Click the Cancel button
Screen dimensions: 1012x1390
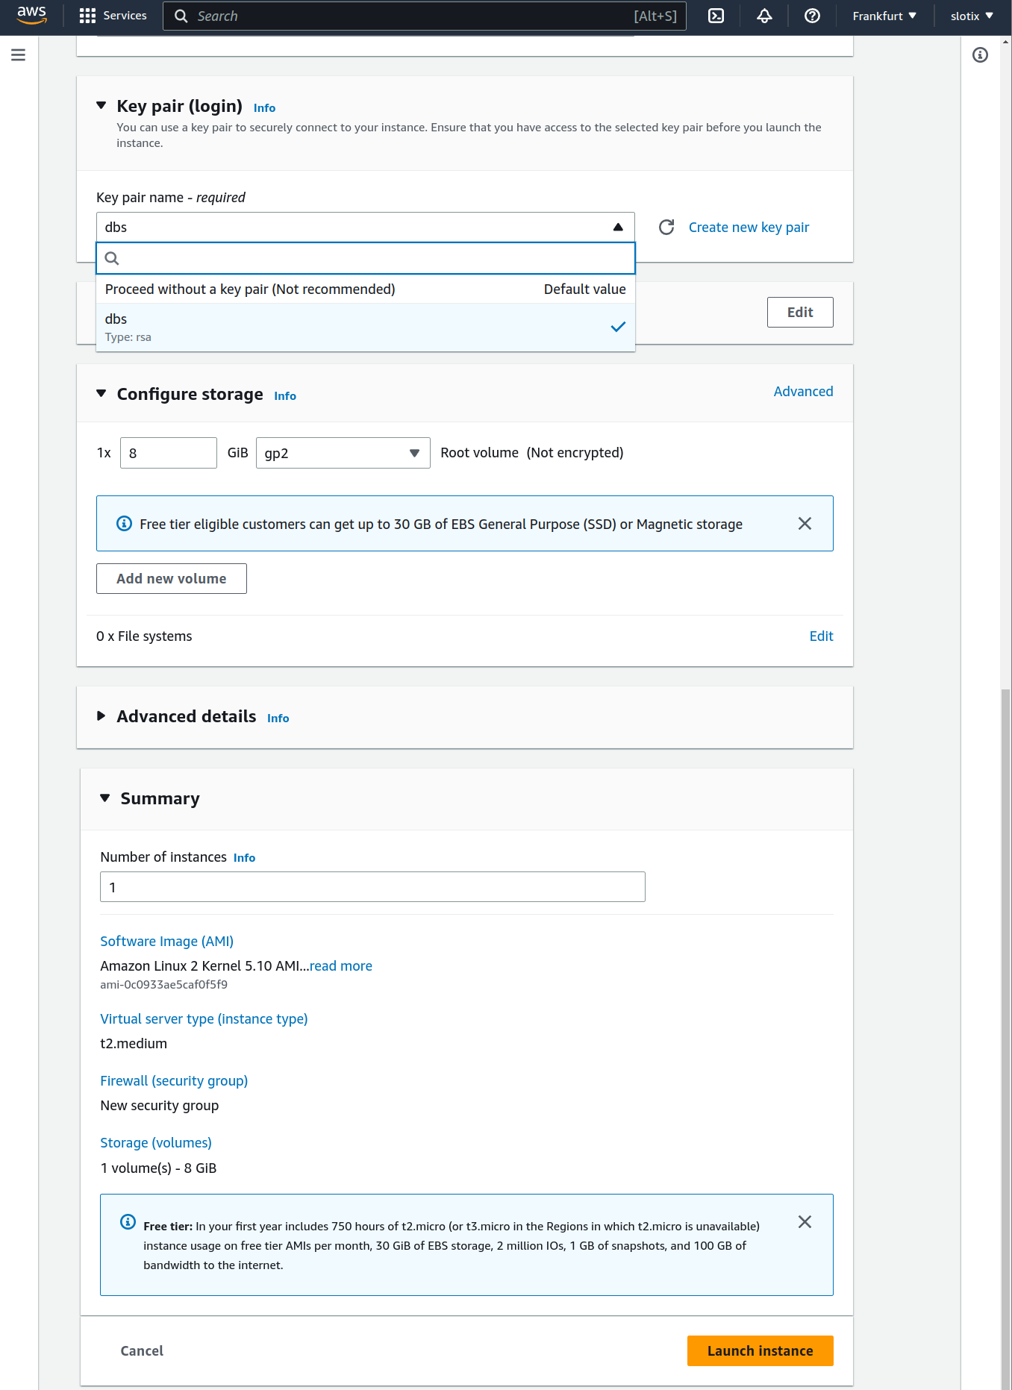142,1350
